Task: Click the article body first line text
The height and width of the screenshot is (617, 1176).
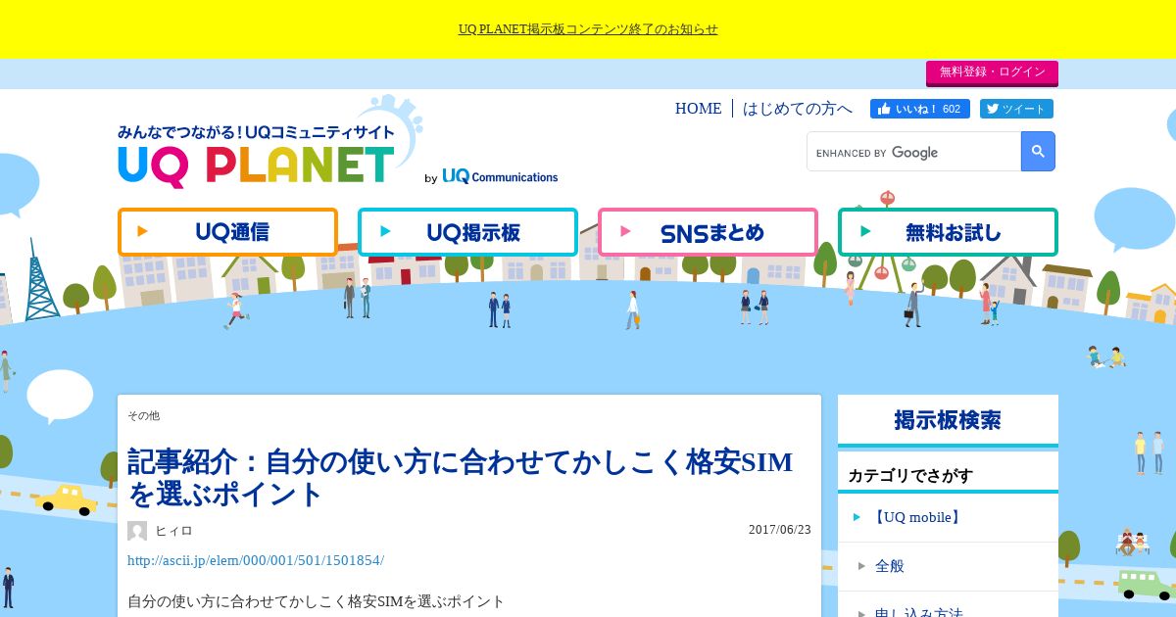Action: click(x=316, y=601)
